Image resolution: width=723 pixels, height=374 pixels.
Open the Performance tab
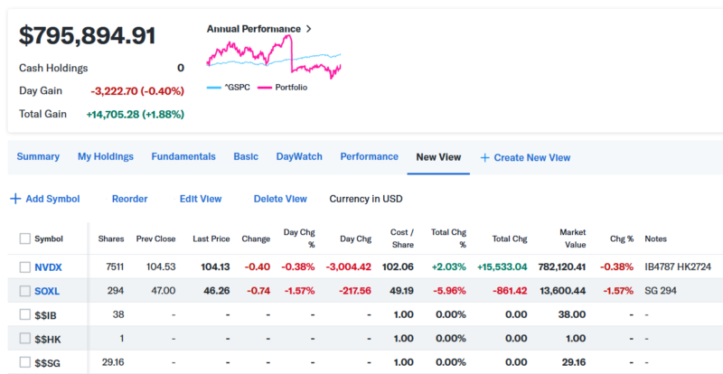coord(369,157)
